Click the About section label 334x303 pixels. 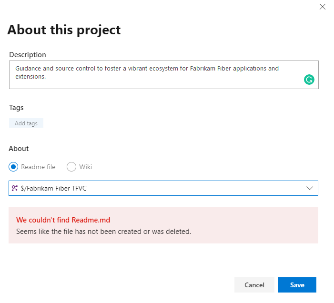(19, 149)
